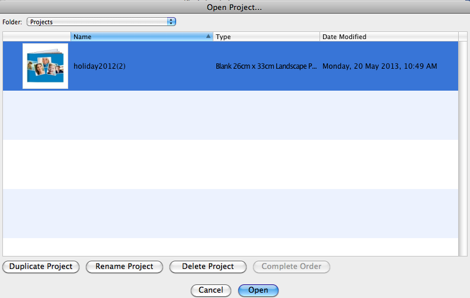Click the Blank 26cm x 33cm Landscape type cell
The height and width of the screenshot is (298, 470).
(x=266, y=66)
